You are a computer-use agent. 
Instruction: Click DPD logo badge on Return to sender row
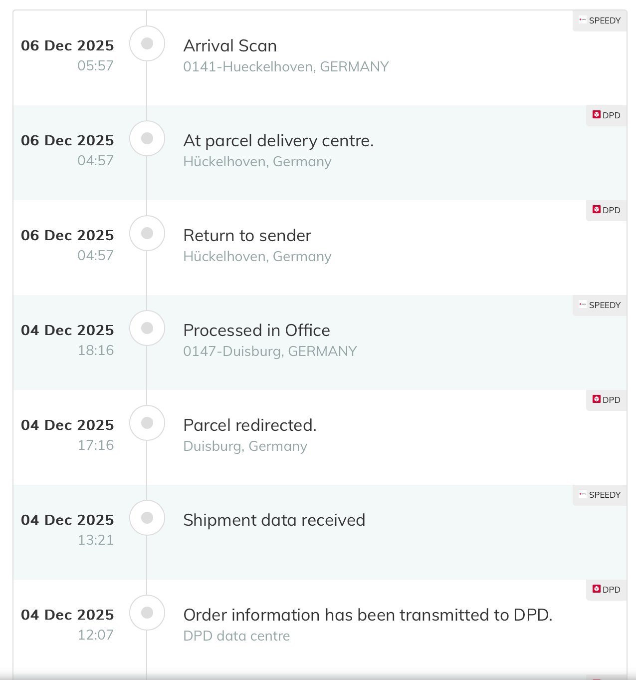coord(606,210)
